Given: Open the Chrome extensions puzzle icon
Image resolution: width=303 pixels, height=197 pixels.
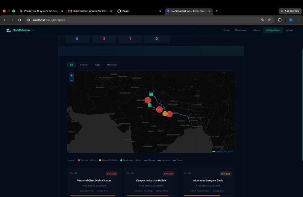Looking at the screenshot, I should point(280,20).
